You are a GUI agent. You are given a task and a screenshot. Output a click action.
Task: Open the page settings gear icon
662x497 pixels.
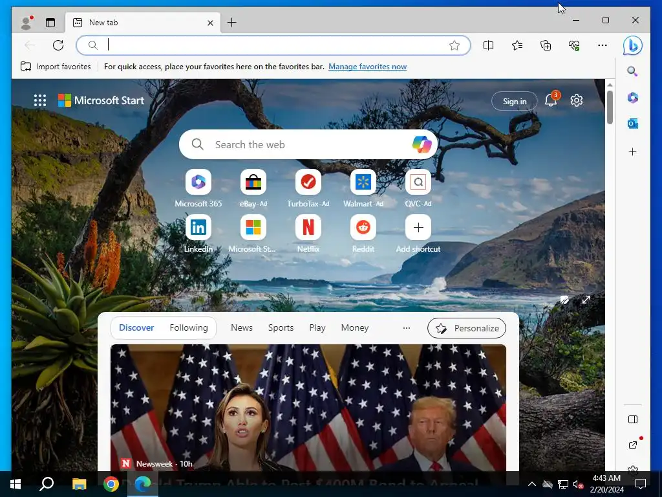coord(576,100)
